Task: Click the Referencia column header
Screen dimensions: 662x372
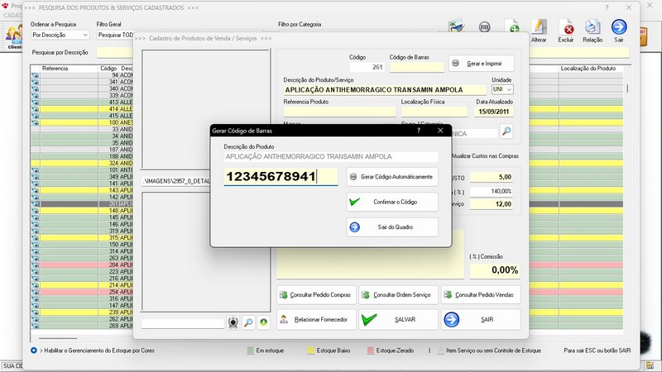Action: [55, 69]
